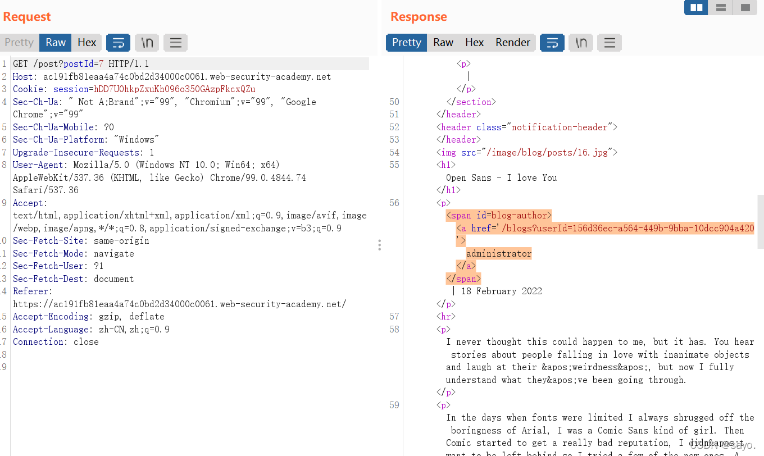The width and height of the screenshot is (764, 456).
Task: Toggle non-printable characters (\n) in Request panel
Action: click(147, 43)
